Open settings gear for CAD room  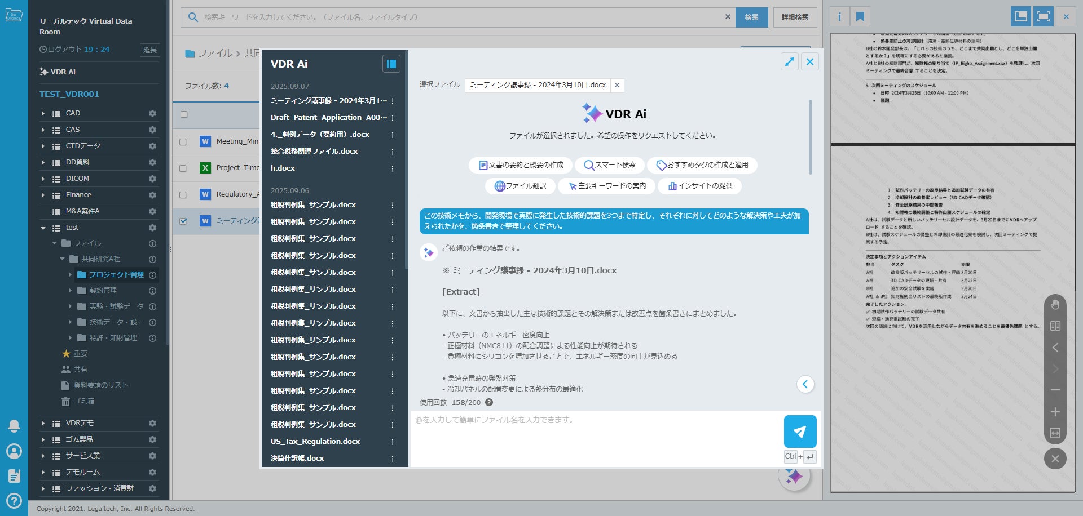[152, 113]
